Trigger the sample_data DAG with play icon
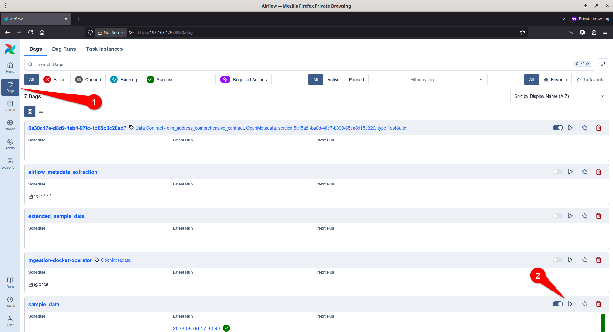 coord(570,304)
